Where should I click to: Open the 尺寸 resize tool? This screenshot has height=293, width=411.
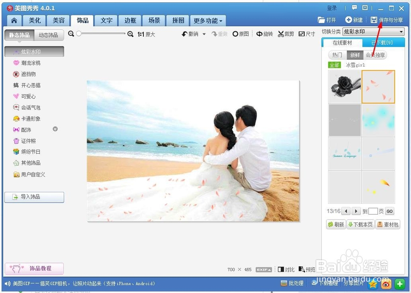click(307, 34)
